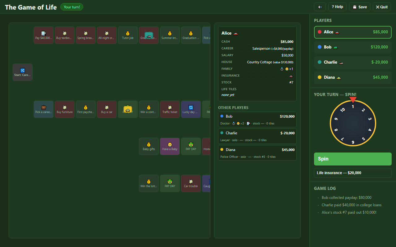The image size is (396, 247).
Task: Select the baby face icon on Have a Baby
Action: [170, 144]
